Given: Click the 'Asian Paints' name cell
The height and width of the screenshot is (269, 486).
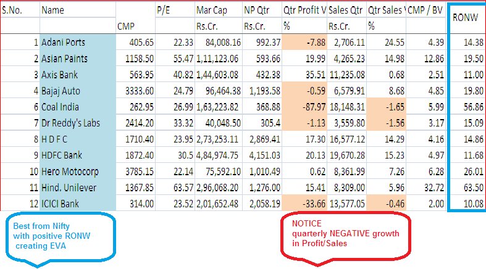Looking at the screenshot, I should point(78,58).
